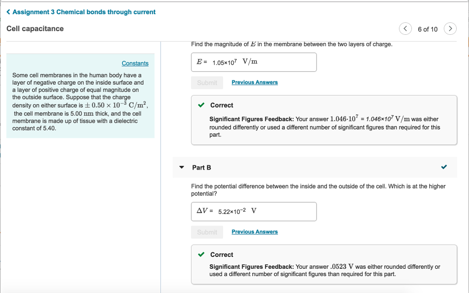Open the Constants link
The image size is (469, 293).
click(x=135, y=64)
